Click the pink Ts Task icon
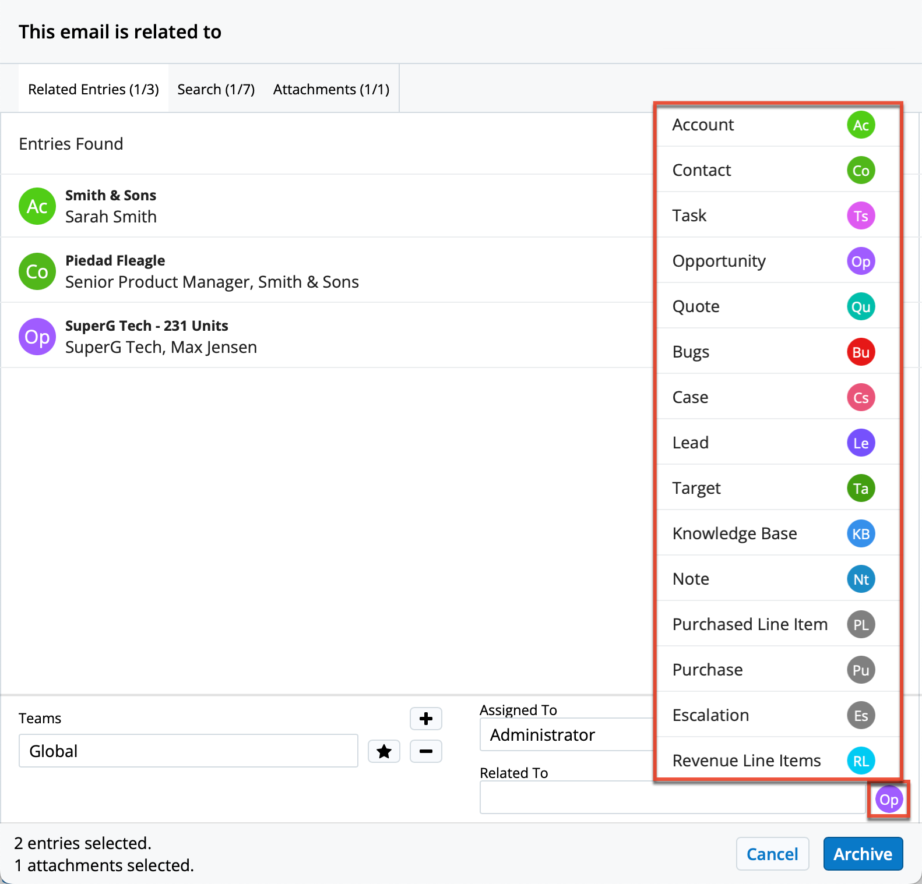 (x=861, y=215)
